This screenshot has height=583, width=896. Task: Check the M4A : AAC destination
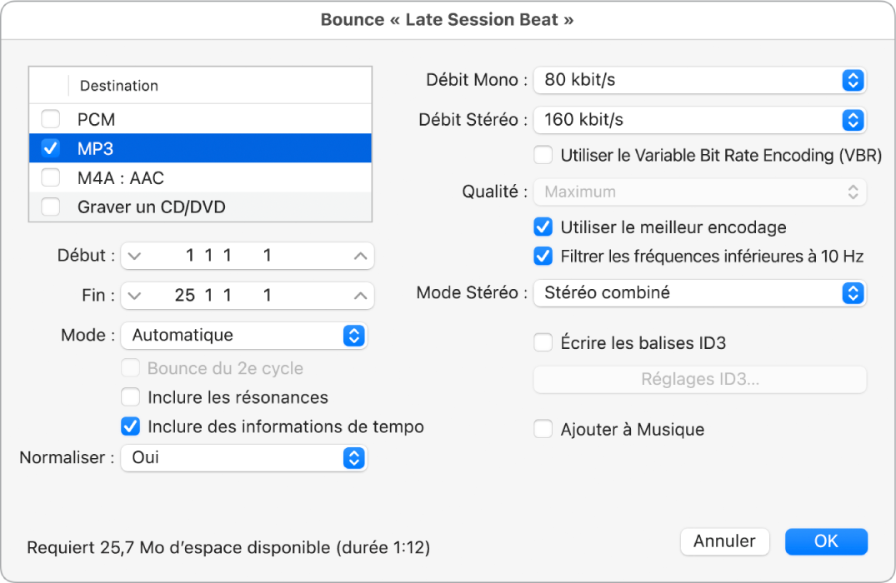[x=50, y=177]
